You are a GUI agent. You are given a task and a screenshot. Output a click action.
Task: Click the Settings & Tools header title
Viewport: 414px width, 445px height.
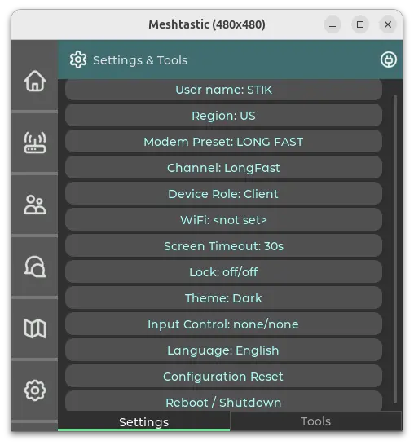point(140,60)
